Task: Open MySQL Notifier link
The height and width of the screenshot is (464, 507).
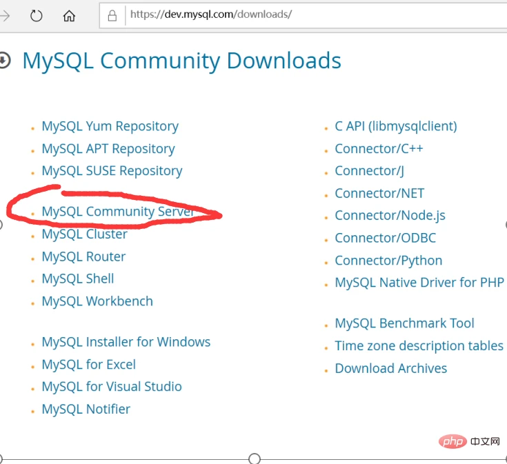Action: point(86,410)
